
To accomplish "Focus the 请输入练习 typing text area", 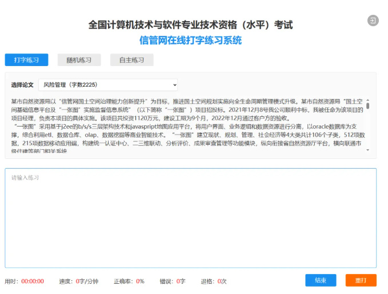I will [x=190, y=218].
